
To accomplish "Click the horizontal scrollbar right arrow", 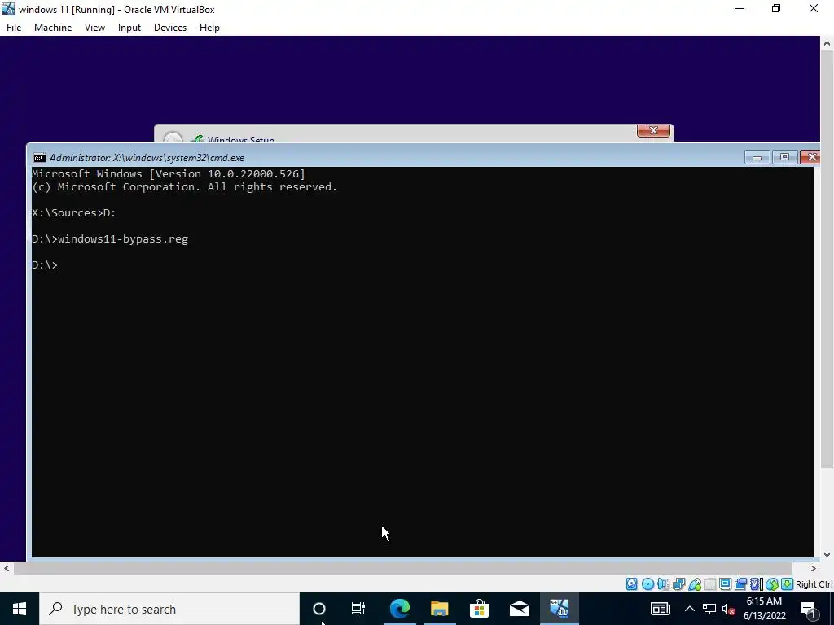I will click(814, 569).
